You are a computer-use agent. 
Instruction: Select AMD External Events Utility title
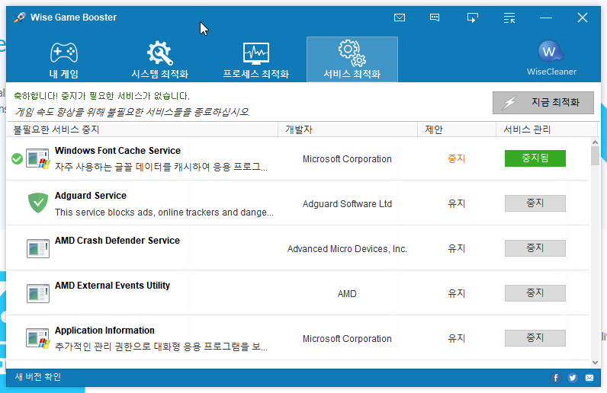tap(112, 286)
